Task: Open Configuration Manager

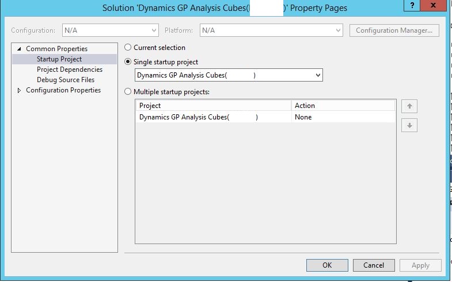Action: click(x=394, y=30)
